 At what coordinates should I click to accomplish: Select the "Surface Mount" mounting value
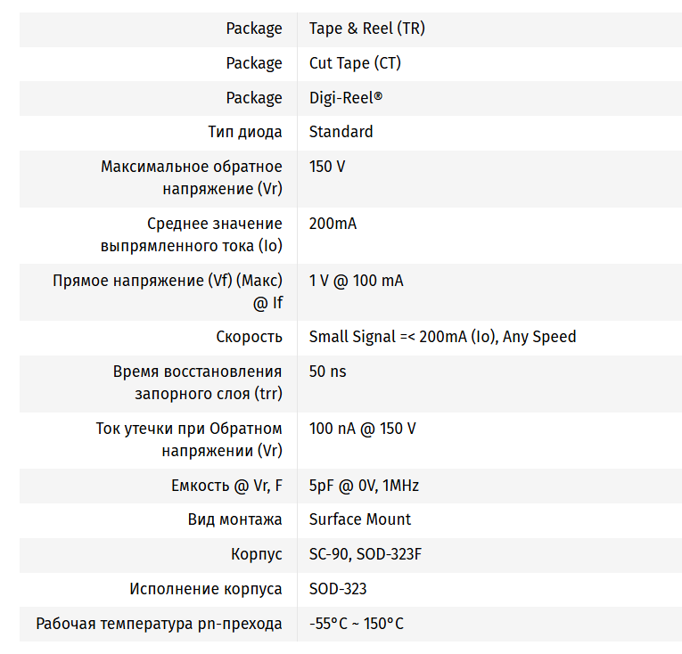[360, 519]
